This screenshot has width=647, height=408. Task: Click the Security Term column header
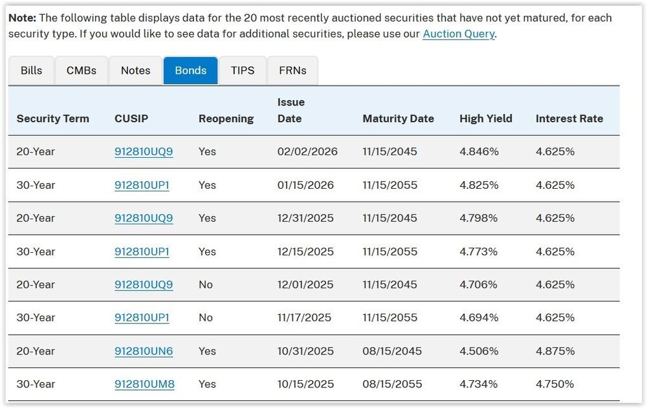(52, 119)
